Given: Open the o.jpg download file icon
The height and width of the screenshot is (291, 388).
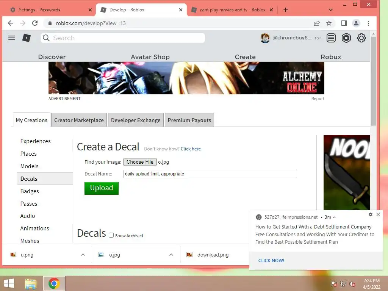Looking at the screenshot, I should click(101, 255).
